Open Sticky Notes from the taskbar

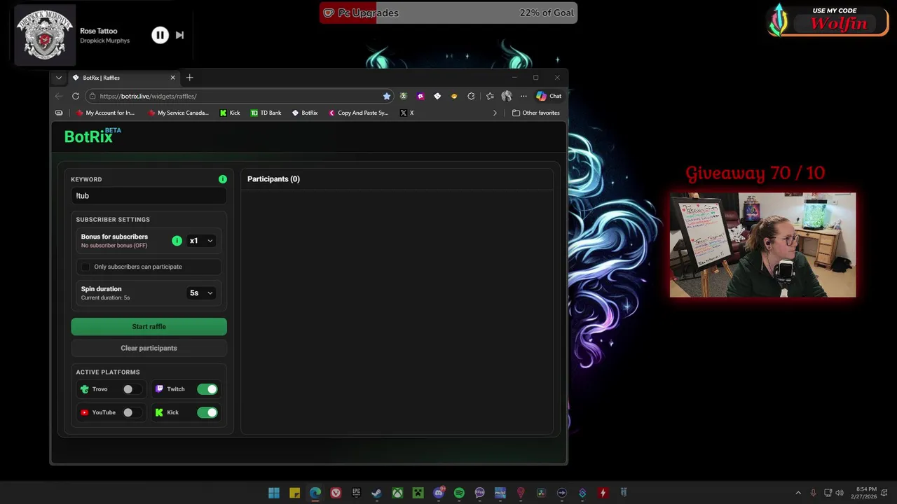(x=294, y=493)
